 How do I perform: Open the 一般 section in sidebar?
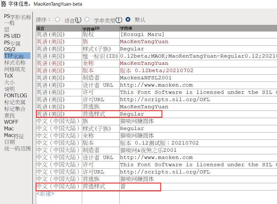coord(9,23)
